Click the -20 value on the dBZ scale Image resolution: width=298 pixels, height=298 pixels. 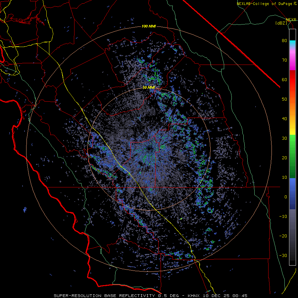click(283, 236)
